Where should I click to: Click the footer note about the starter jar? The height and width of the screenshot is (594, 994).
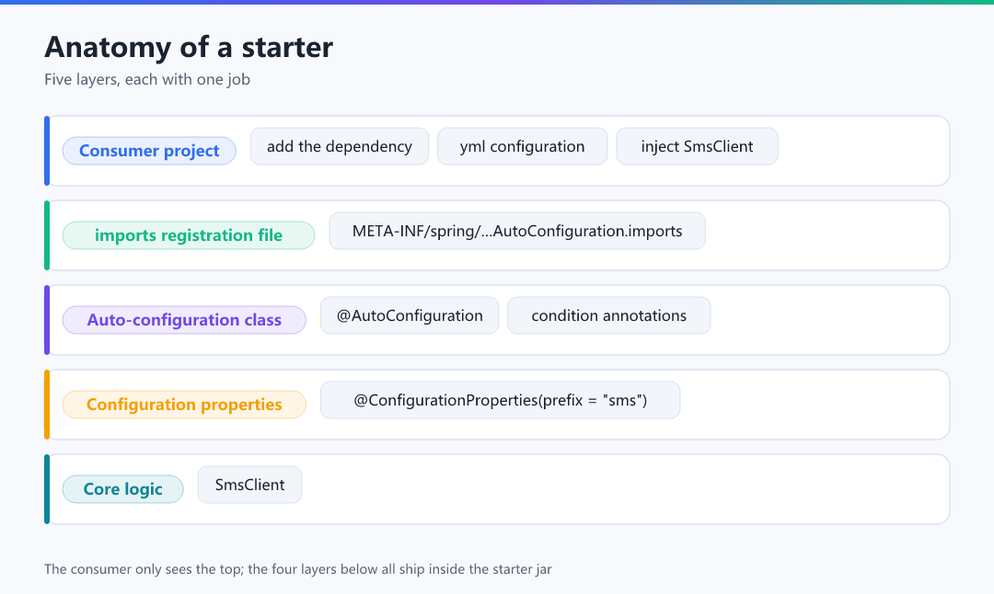pyautogui.click(x=298, y=568)
